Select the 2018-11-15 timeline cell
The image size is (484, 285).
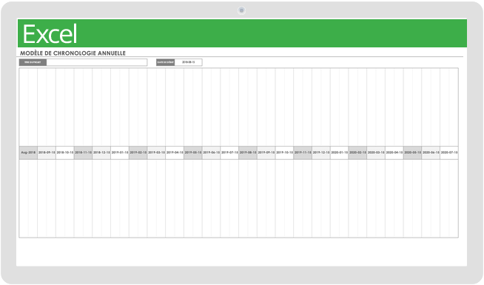(x=84, y=152)
